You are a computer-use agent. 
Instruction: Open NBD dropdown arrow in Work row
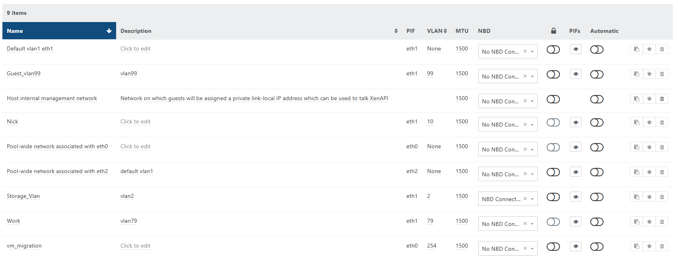point(532,224)
